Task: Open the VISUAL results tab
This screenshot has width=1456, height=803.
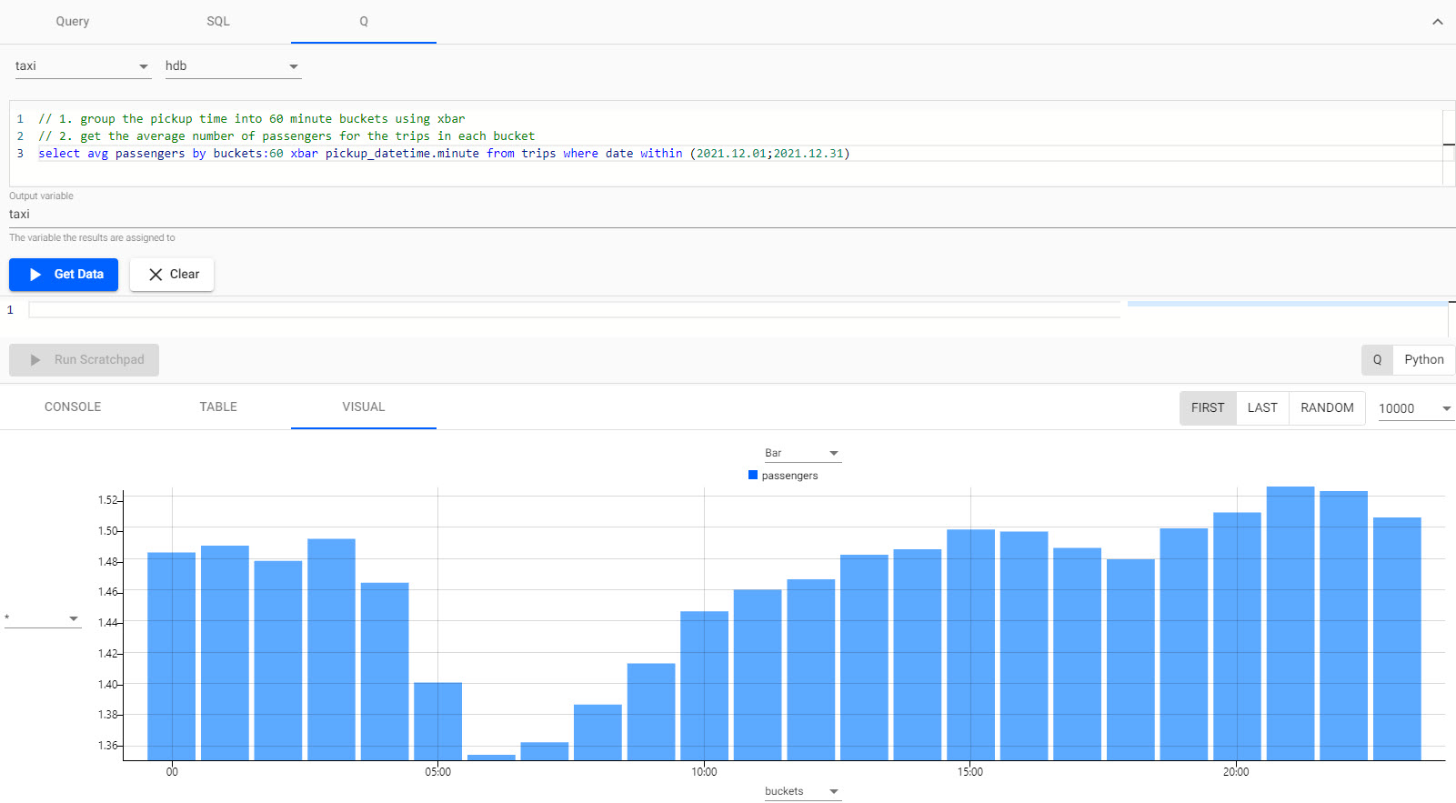Action: point(364,407)
